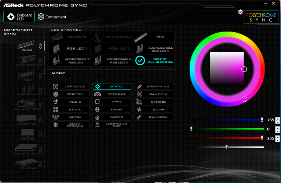This screenshot has width=281, height=183.
Task: Increase the blue value stepper
Action: point(277,118)
